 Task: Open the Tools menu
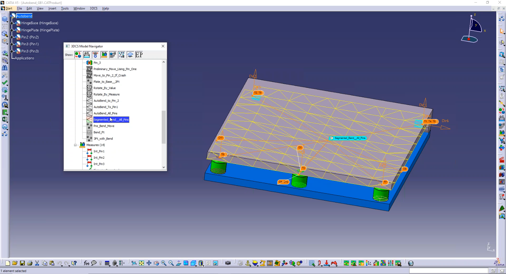(x=65, y=8)
